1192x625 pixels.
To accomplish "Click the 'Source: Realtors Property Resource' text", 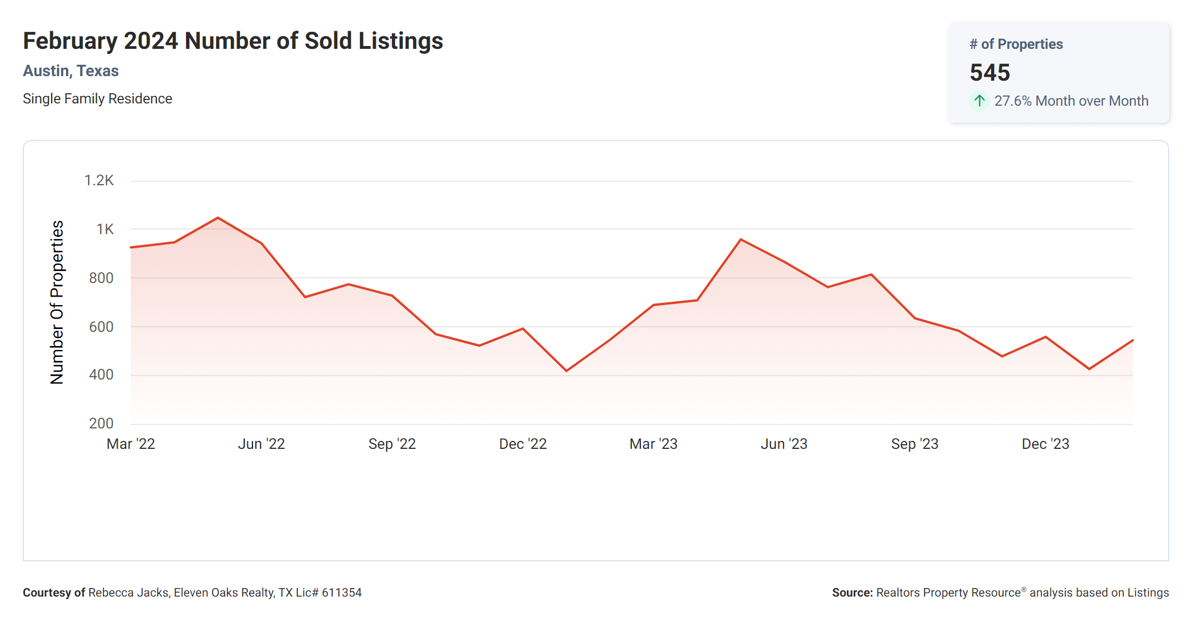I will pos(1000,593).
